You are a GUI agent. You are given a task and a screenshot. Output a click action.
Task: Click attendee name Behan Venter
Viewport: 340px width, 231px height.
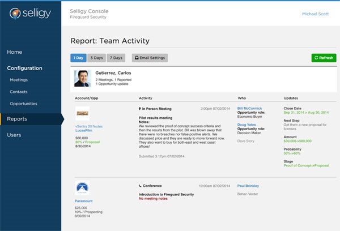point(248,194)
